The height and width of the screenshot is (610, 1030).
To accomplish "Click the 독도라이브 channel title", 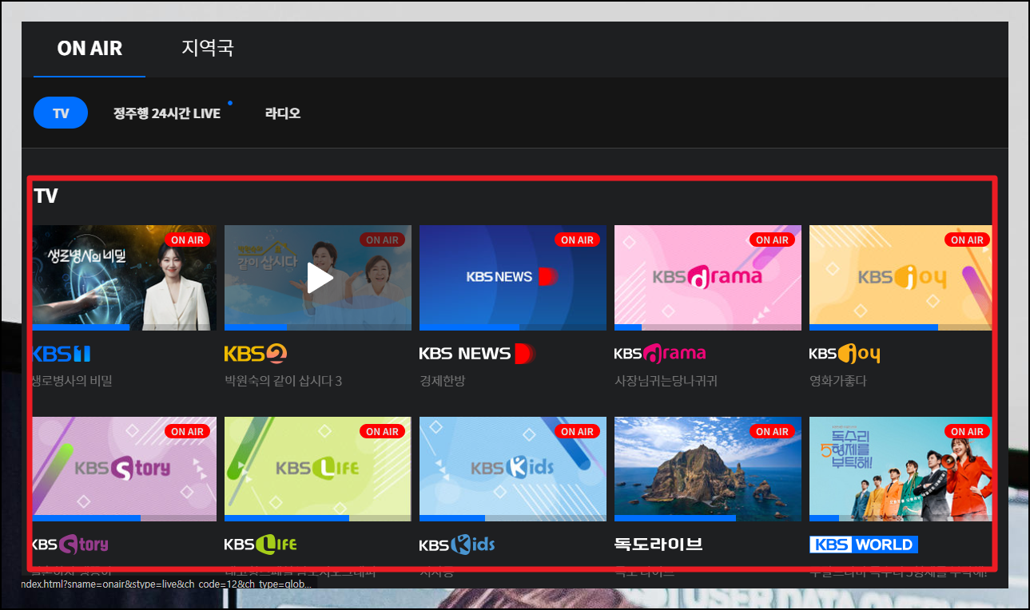I will [x=658, y=545].
